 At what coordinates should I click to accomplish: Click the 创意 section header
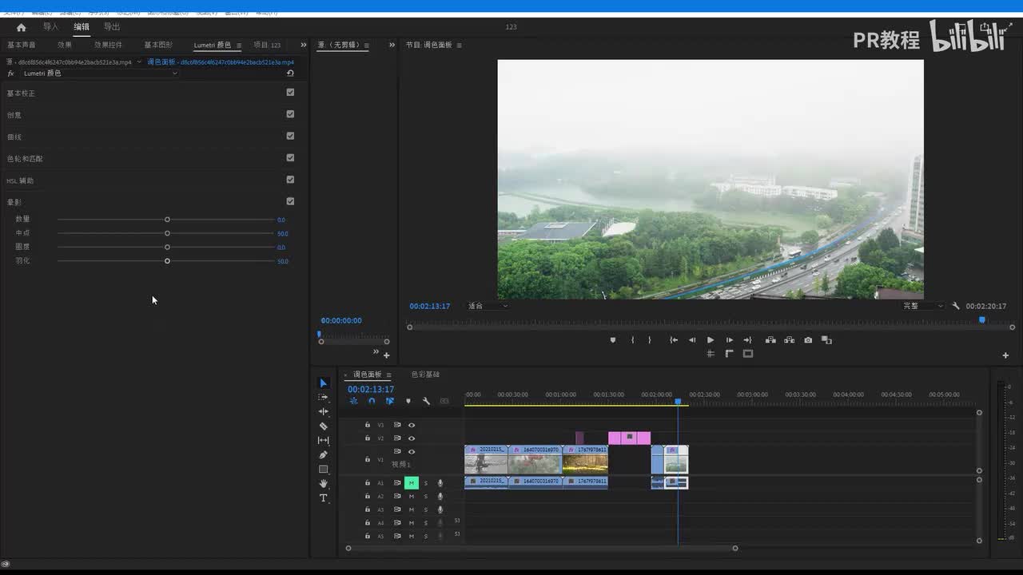14,115
